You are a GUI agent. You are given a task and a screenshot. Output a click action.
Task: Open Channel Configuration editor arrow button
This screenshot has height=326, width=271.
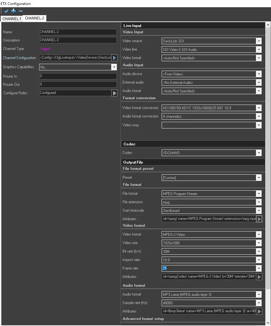114,58
